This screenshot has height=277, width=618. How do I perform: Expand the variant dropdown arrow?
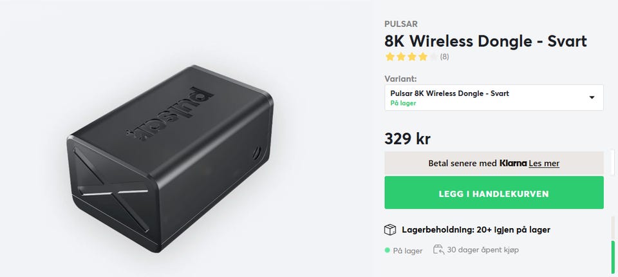tap(592, 97)
